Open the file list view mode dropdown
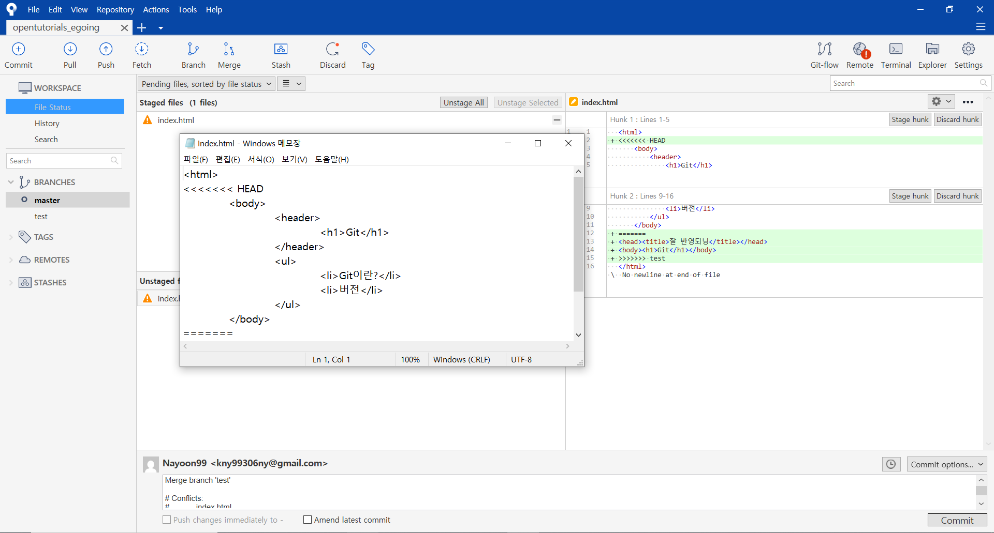The image size is (994, 533). [x=291, y=84]
